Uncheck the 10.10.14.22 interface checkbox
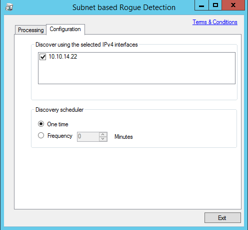Image resolution: width=248 pixels, height=230 pixels. 42,57
